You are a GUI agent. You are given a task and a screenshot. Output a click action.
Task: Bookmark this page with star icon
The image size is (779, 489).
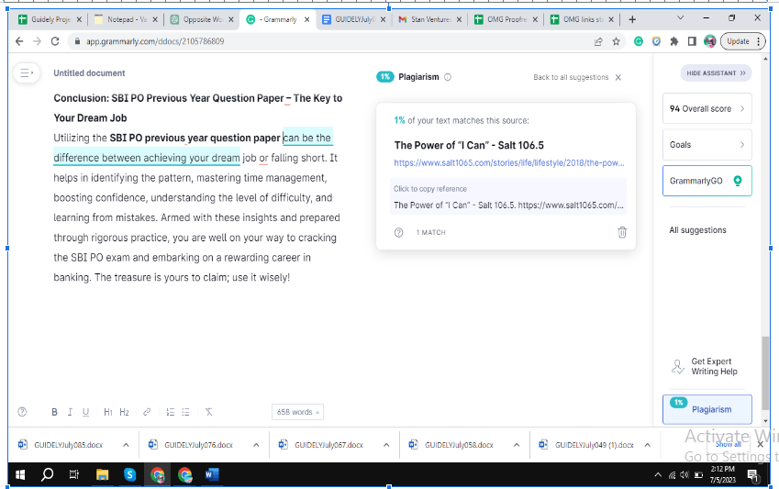(616, 41)
